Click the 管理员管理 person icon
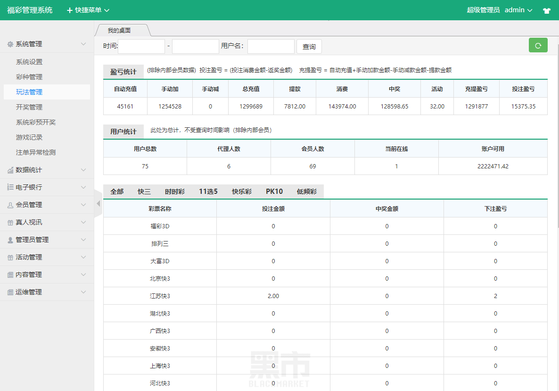The width and height of the screenshot is (559, 391). (x=10, y=240)
